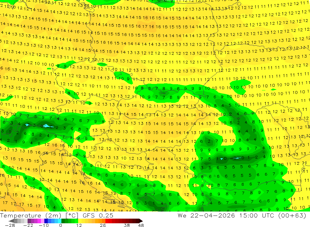Pick the dark purple swatch in the legend

pyautogui.click(x=29, y=221)
